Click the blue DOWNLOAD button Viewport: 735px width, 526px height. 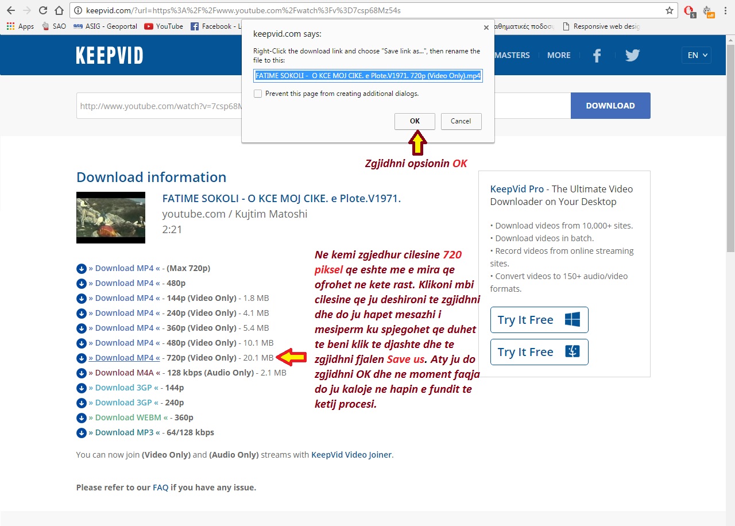pos(610,106)
